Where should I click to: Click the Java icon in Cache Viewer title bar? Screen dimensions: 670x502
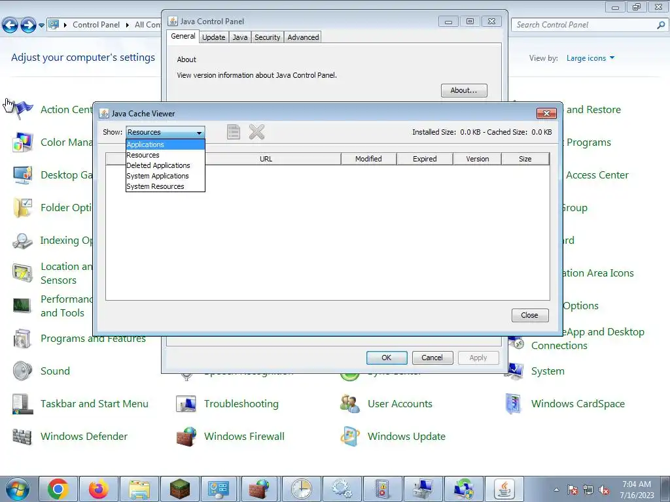[x=104, y=113]
